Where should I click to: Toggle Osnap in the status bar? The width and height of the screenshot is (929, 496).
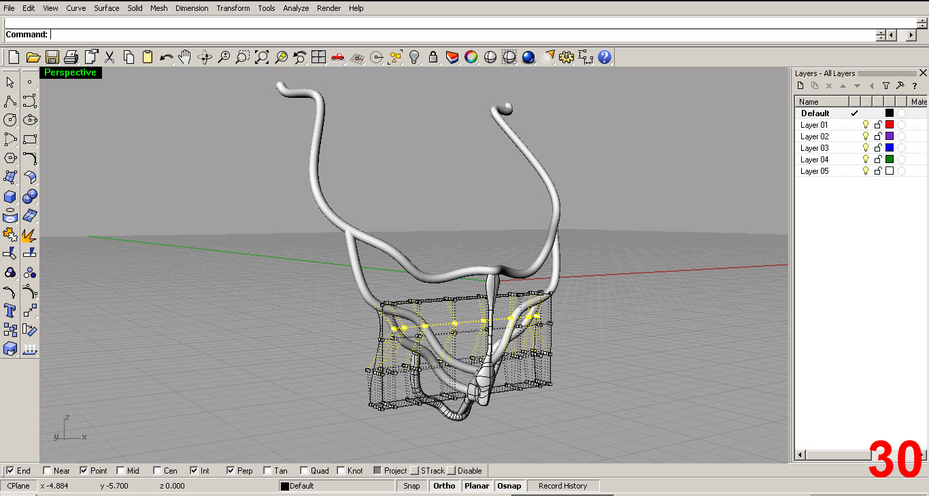tap(509, 486)
